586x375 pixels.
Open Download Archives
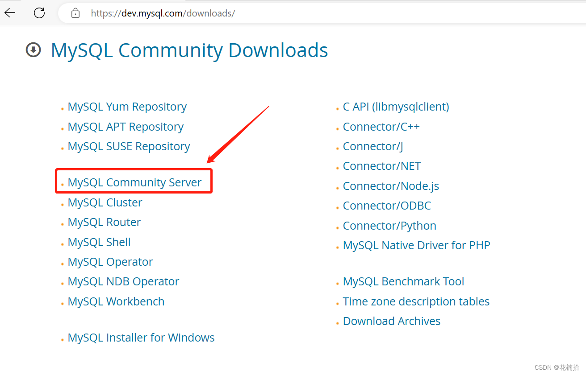point(392,321)
